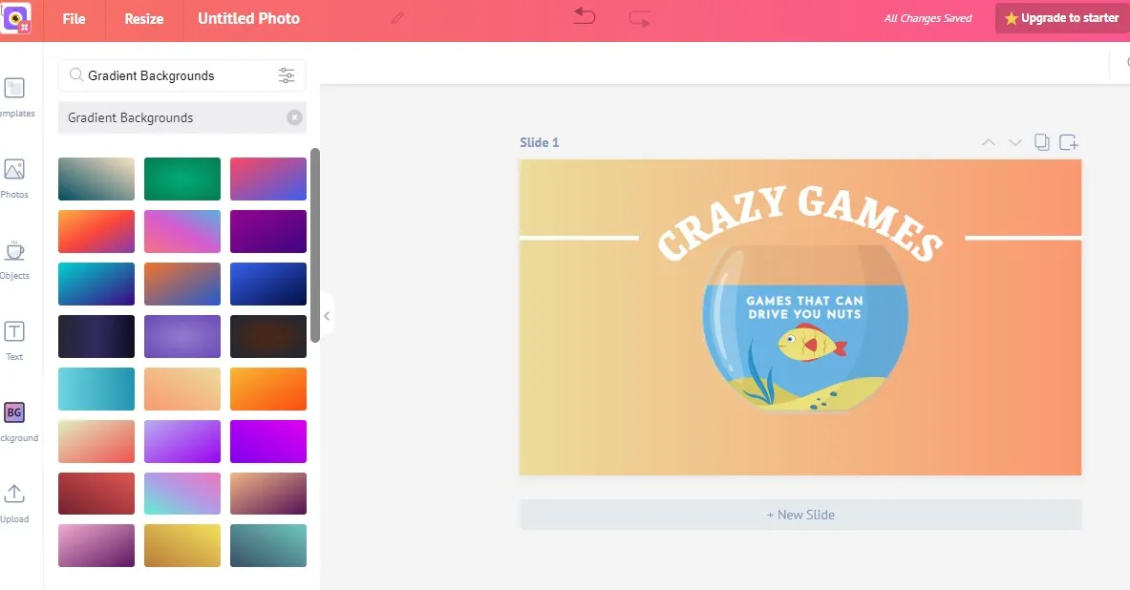Remove the Gradient Backgrounds filter tag
The image size is (1130, 590).
coord(294,117)
